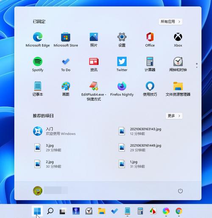Open the Xbox app
The image size is (212, 218).
click(x=178, y=40)
